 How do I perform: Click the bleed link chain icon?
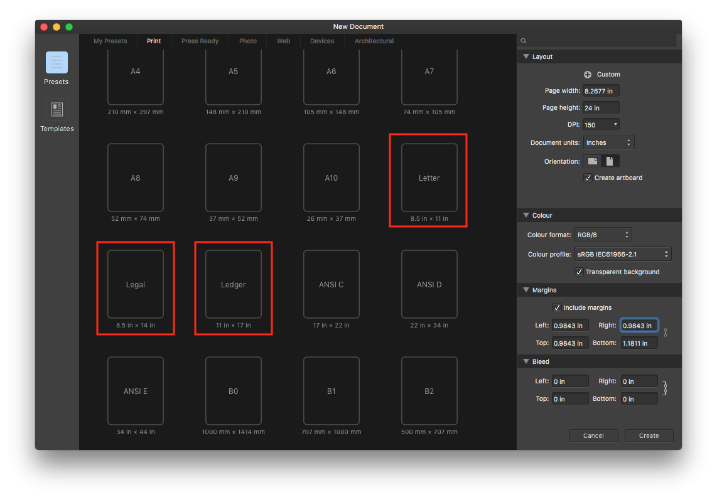[665, 389]
